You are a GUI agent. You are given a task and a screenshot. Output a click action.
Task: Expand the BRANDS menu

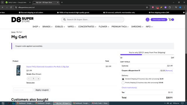click(47, 27)
